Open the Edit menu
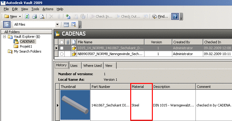232x121 pixels. [15, 9]
